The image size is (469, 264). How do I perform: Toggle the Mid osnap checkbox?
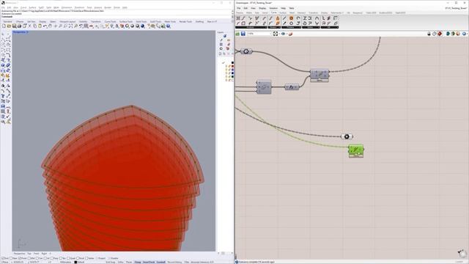click(29, 258)
